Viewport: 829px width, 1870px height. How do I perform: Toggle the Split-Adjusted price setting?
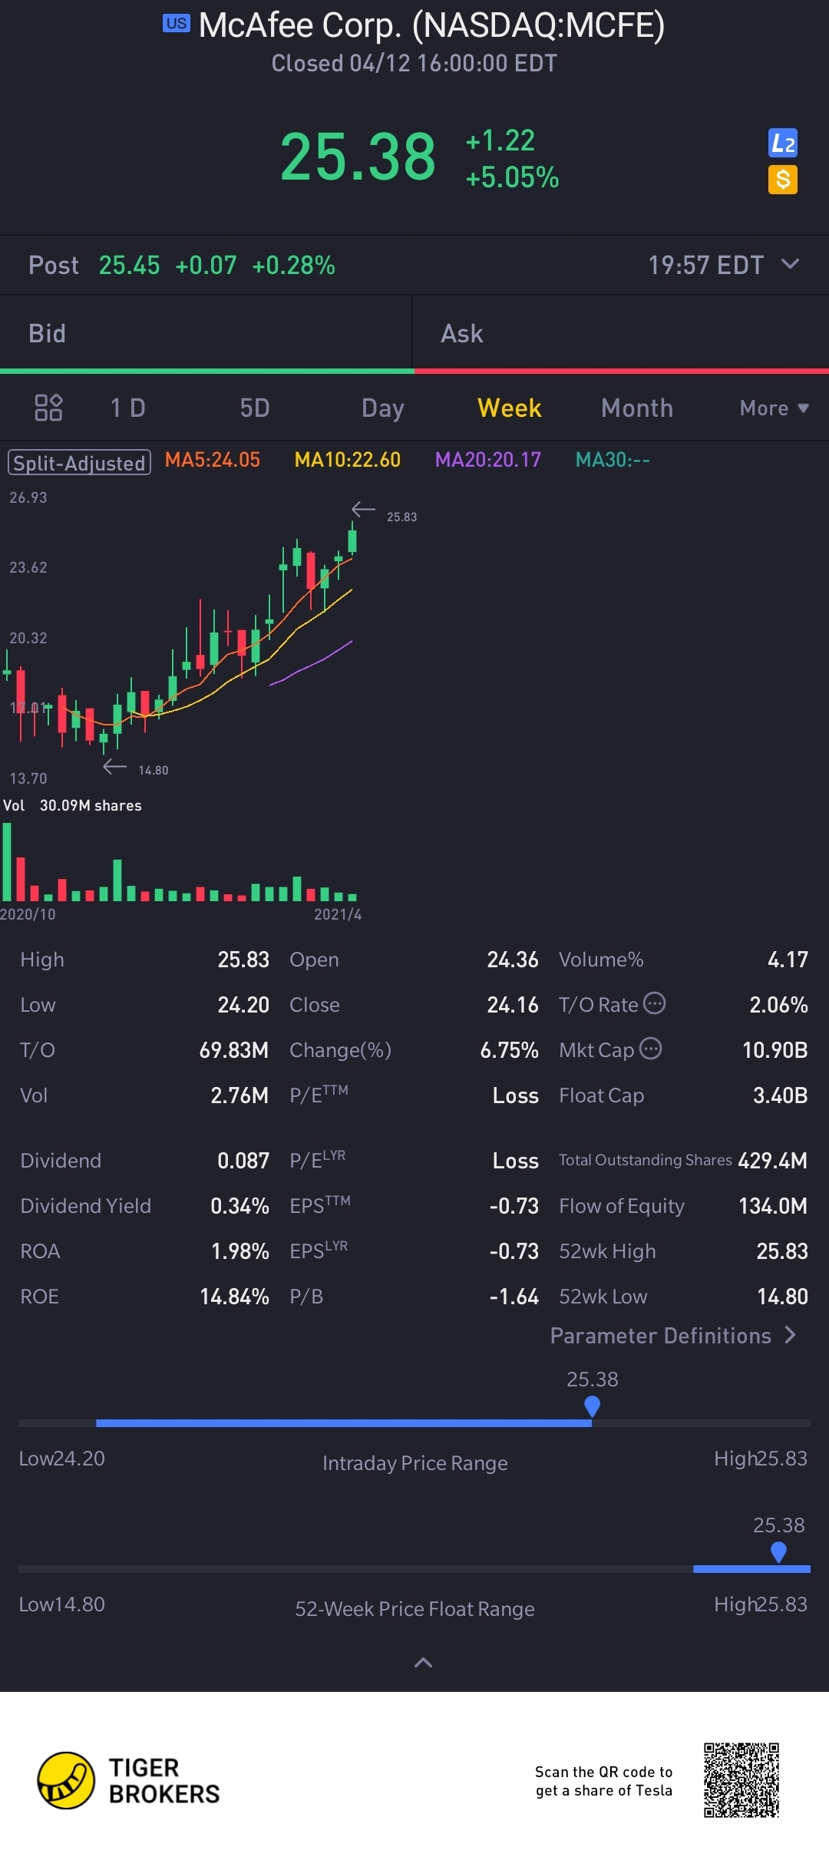pyautogui.click(x=79, y=462)
